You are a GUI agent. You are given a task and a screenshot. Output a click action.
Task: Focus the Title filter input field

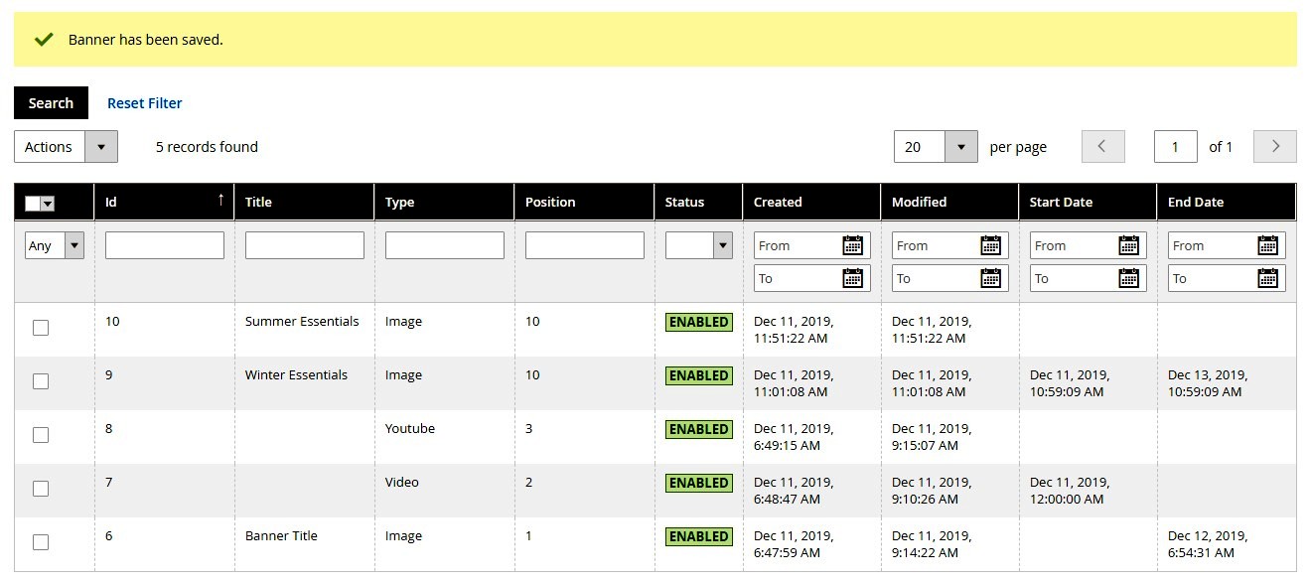click(305, 245)
